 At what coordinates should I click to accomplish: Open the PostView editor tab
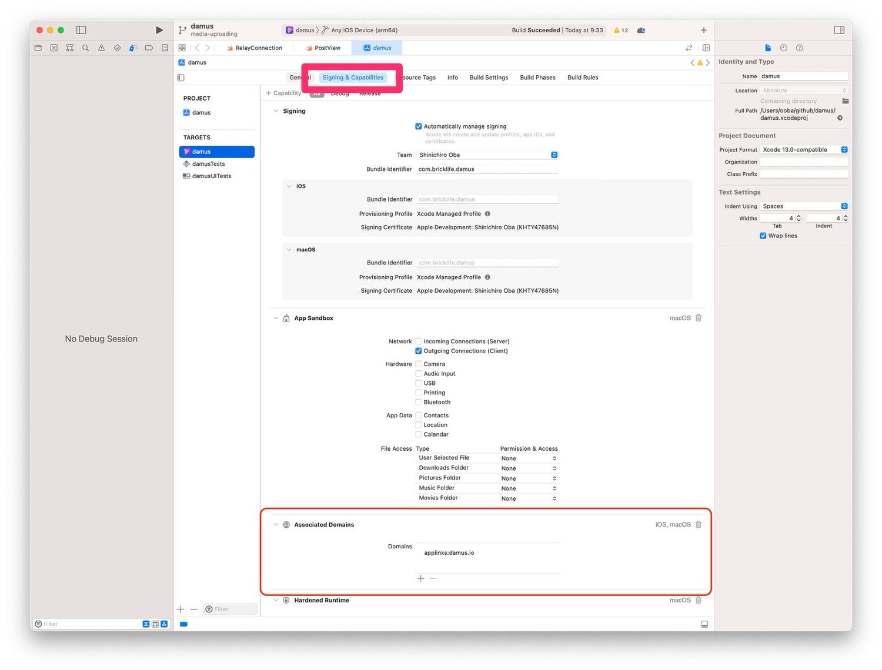(323, 48)
